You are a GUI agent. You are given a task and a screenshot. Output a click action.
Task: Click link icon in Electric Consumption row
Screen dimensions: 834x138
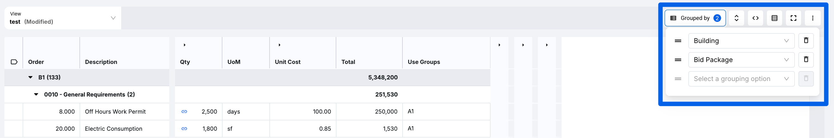[x=184, y=129]
